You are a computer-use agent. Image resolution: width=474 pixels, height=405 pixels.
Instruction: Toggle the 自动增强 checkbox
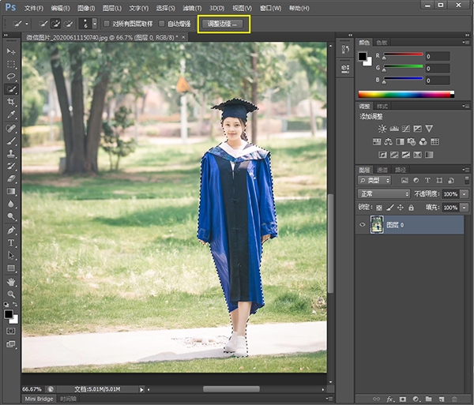[162, 24]
